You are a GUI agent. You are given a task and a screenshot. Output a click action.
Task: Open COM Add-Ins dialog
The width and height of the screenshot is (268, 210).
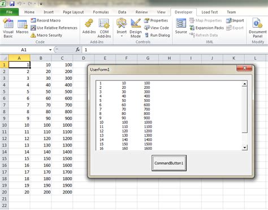click(x=104, y=28)
